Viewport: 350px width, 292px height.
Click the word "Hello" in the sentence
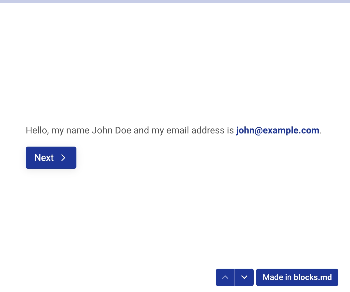click(36, 130)
